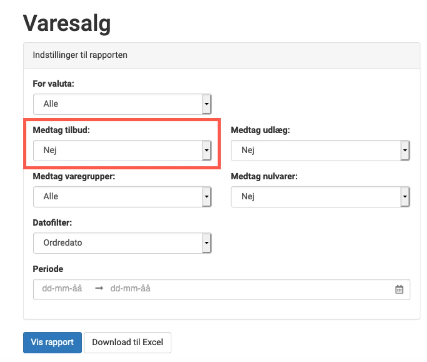Click the Datofilter dropdown arrow
This screenshot has width=427, height=362.
tap(206, 243)
